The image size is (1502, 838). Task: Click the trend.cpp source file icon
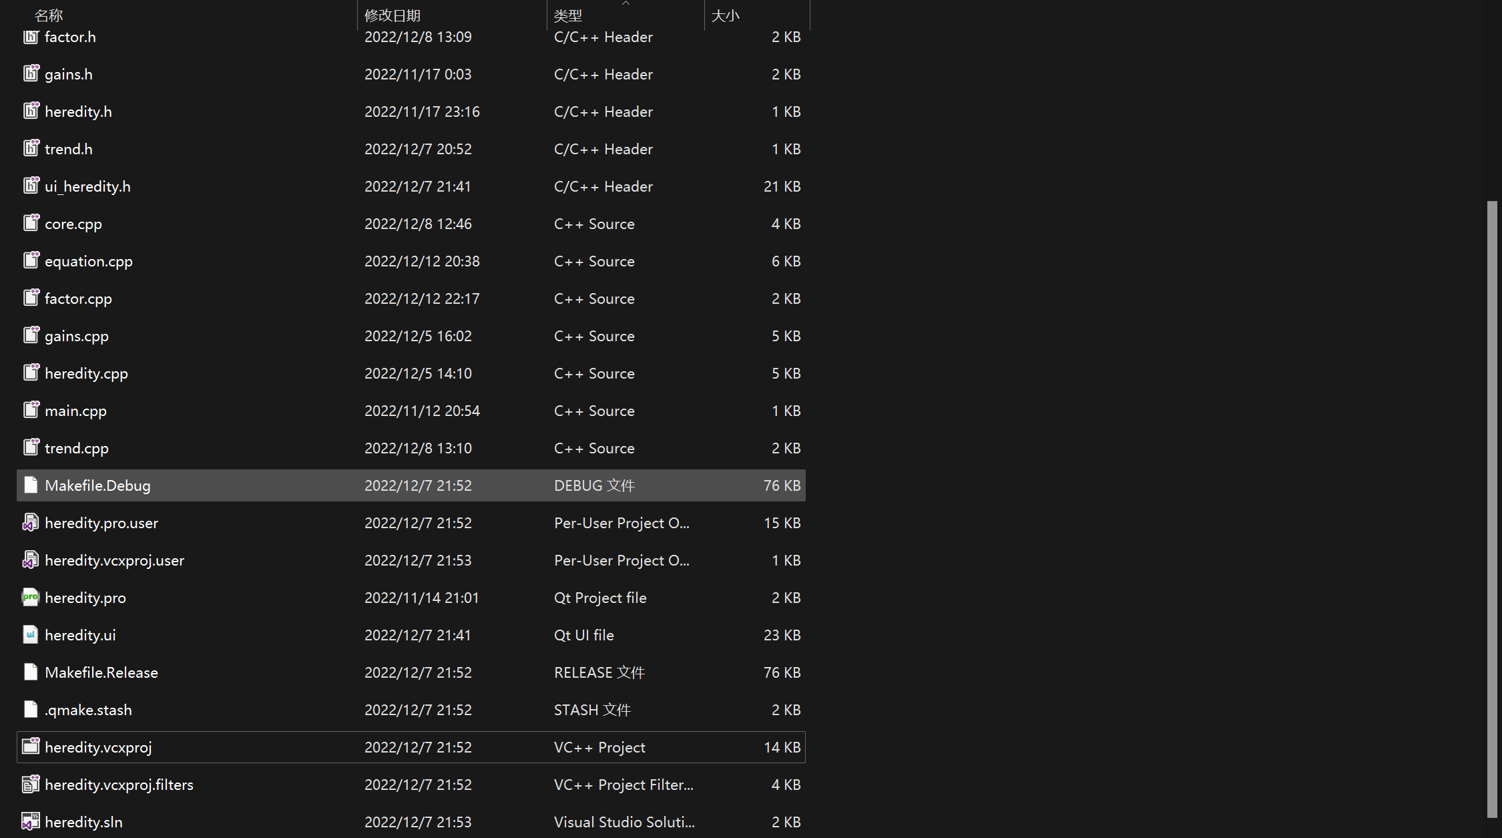coord(31,447)
